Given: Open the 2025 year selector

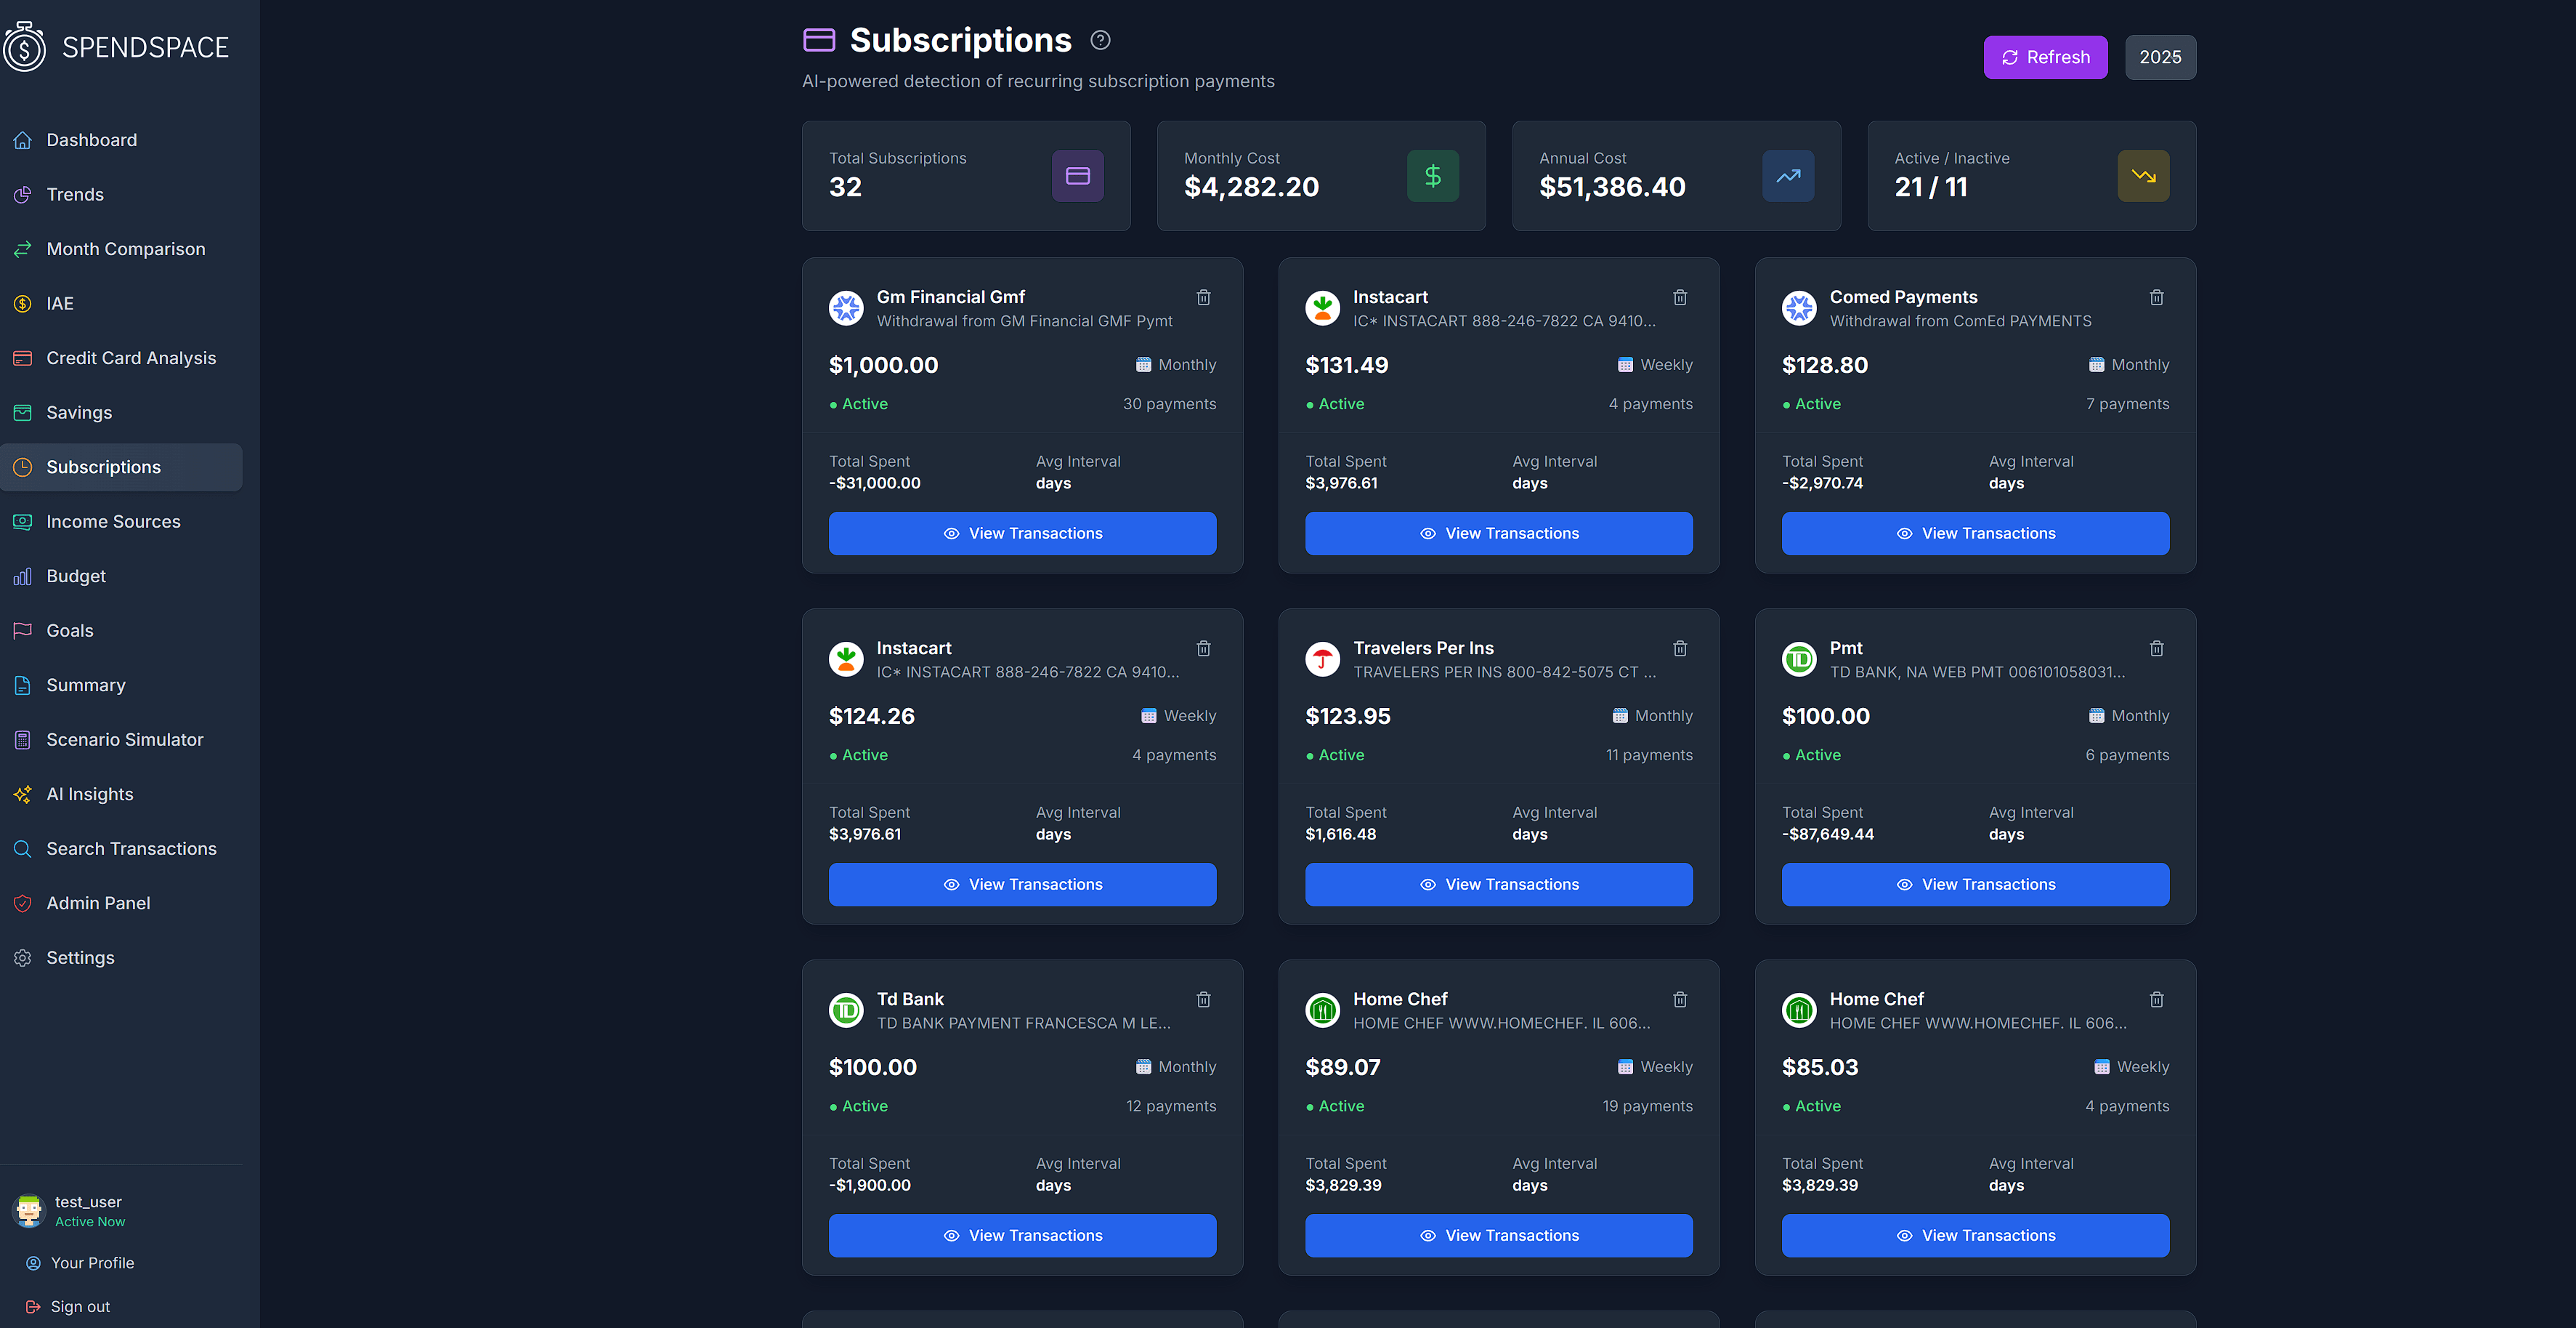Looking at the screenshot, I should click(x=2160, y=57).
